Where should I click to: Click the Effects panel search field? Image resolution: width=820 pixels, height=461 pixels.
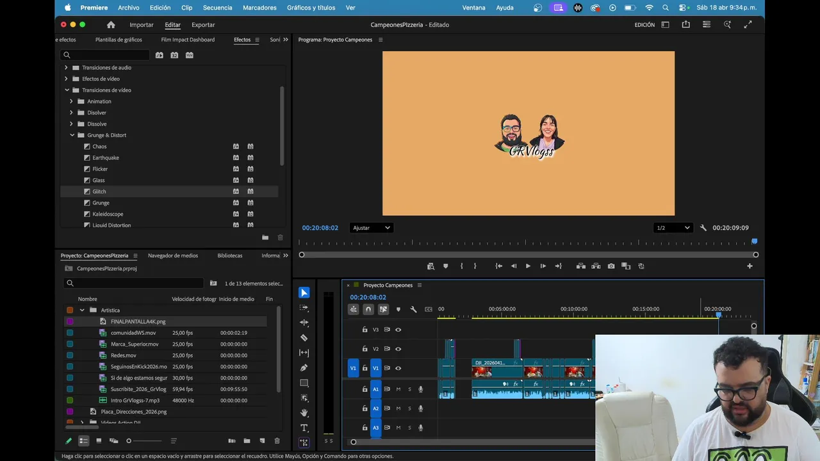pyautogui.click(x=105, y=55)
